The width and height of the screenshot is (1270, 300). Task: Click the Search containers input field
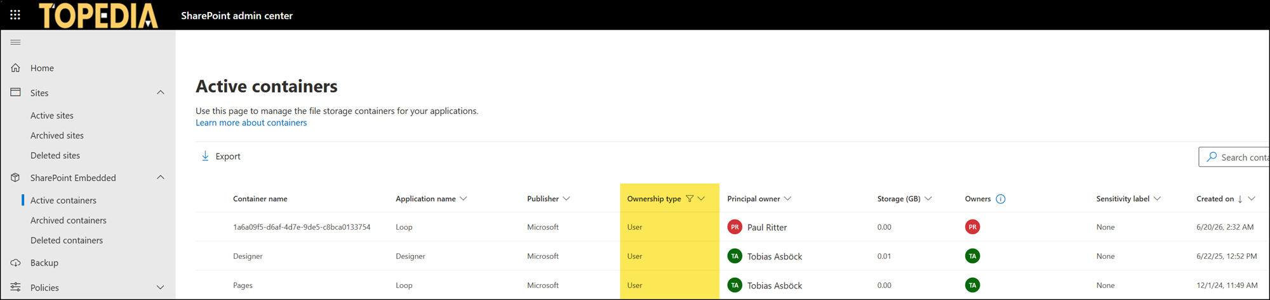1234,157
